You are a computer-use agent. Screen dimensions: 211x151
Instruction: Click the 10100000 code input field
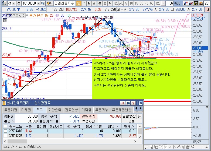pos(29,3)
